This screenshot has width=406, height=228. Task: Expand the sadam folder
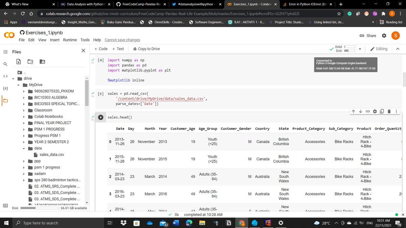click(24, 174)
